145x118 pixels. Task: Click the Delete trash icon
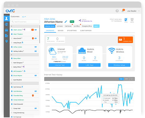[x=132, y=20]
